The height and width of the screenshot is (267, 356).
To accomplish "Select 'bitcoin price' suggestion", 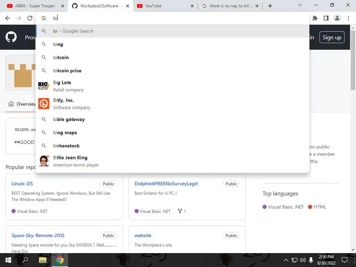I will tap(172, 71).
